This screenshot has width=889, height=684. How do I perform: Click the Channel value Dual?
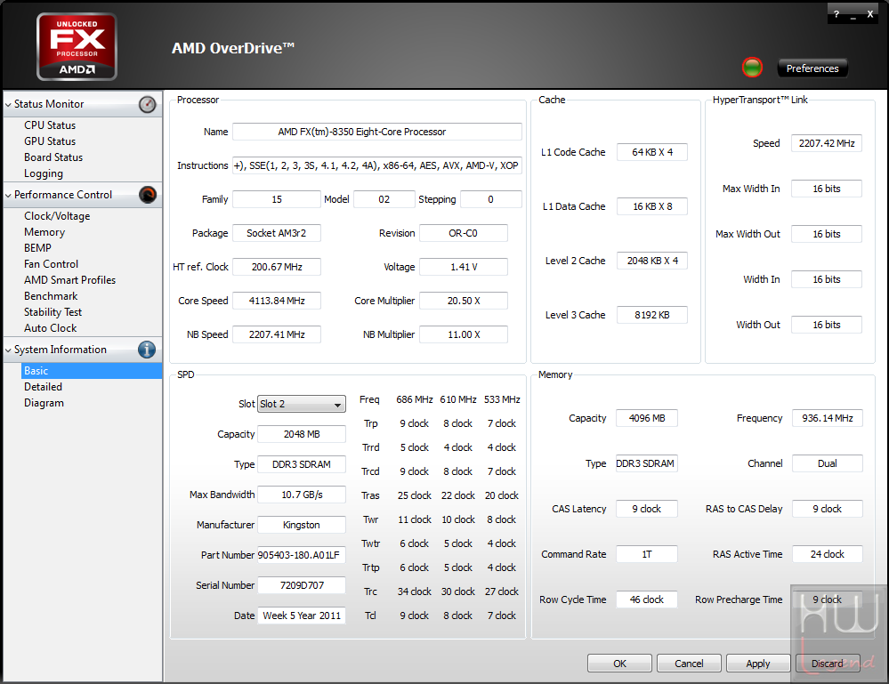[x=828, y=463]
